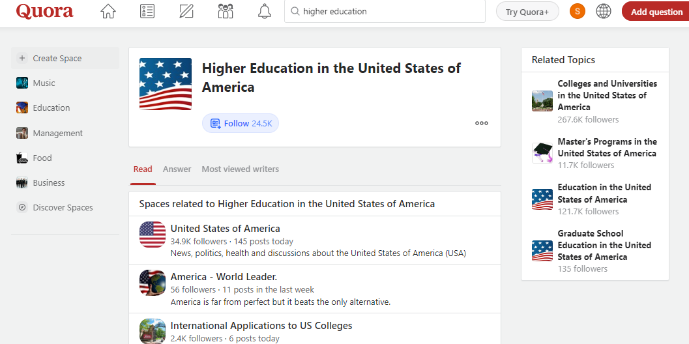
Task: Go to Quora Home feed icon
Action: [x=108, y=11]
